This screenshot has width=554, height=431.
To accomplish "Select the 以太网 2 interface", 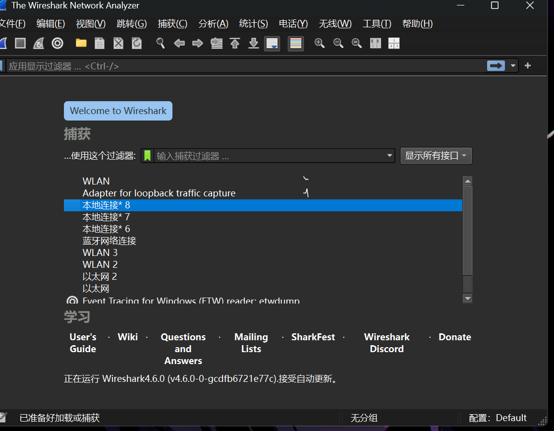I will point(263,276).
